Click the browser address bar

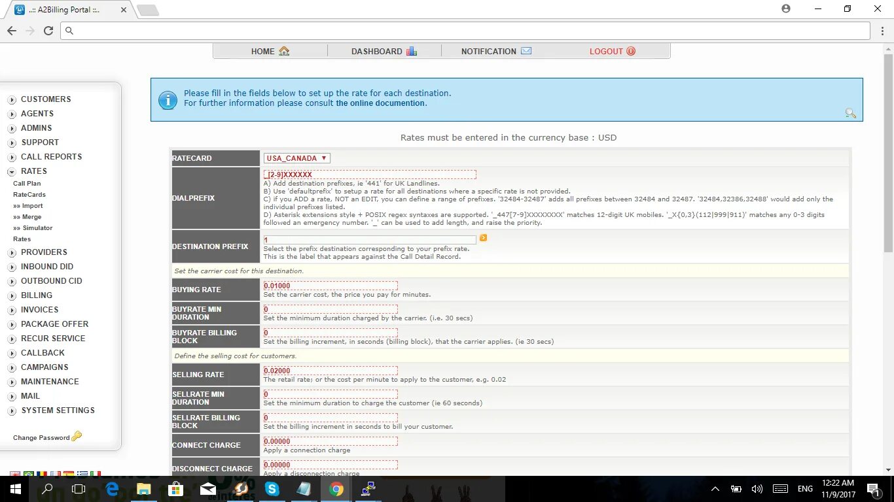465,31
